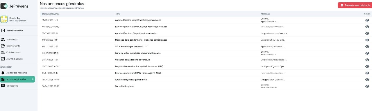Click title Appel à témoins complémentaire gendarmerie

[x=138, y=20]
